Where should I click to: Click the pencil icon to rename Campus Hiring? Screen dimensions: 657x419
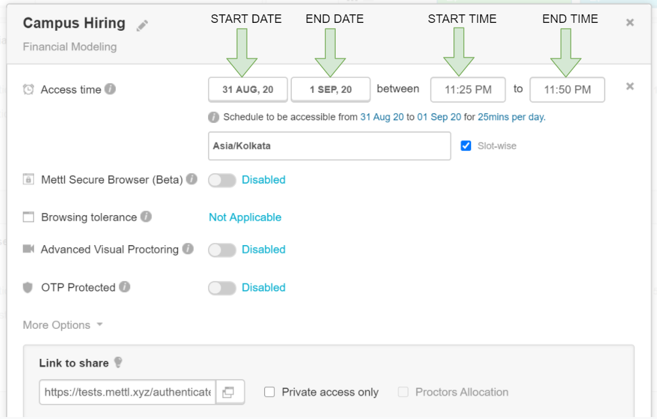143,24
